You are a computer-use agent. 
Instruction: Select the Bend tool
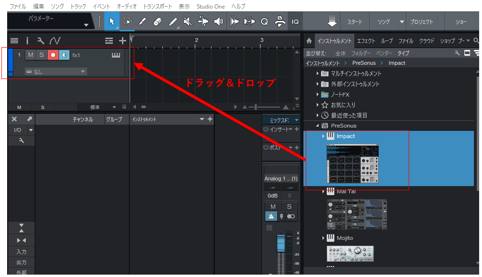203,21
